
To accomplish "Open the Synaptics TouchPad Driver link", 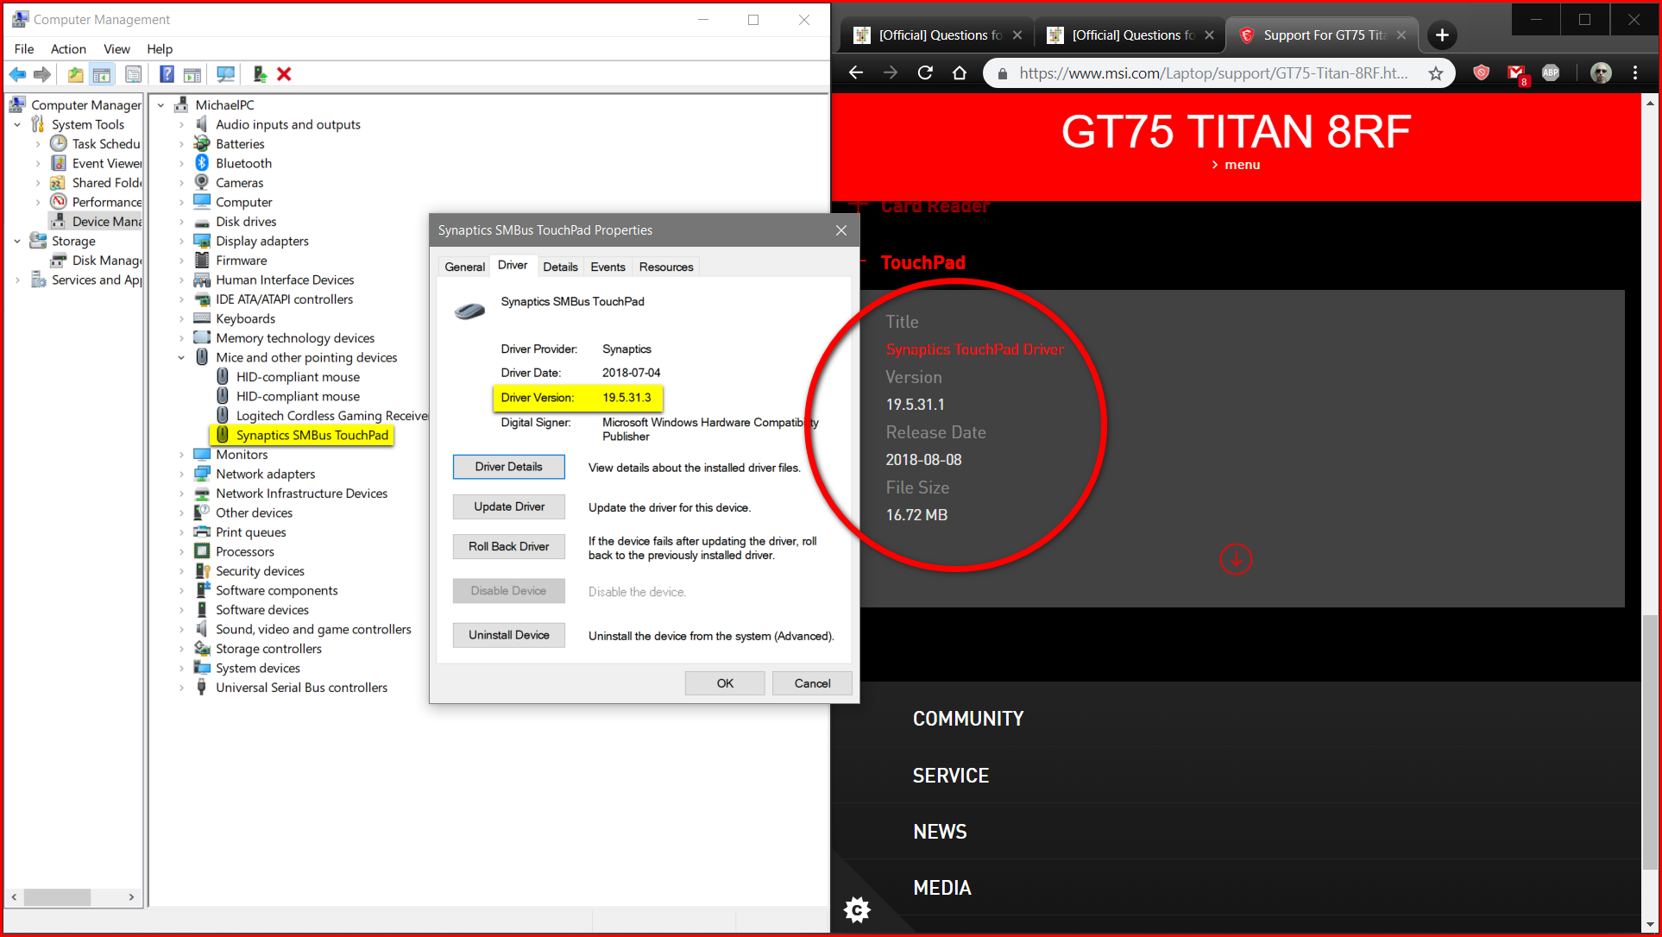I will pos(975,349).
